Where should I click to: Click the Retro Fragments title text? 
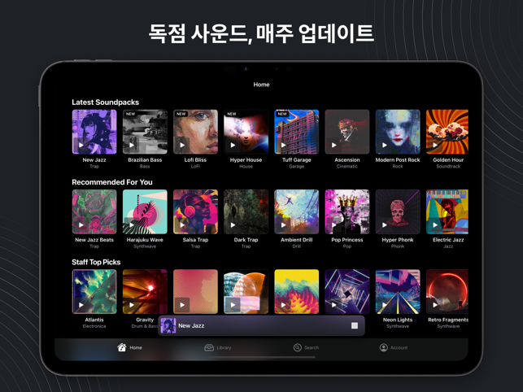coord(448,320)
